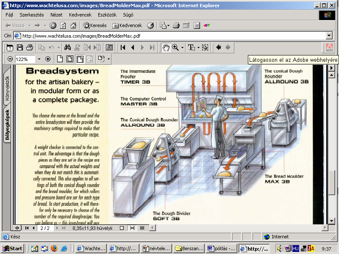The width and height of the screenshot is (339, 254).
Task: Select the Zoom In magnifier tool
Action: [175, 47]
